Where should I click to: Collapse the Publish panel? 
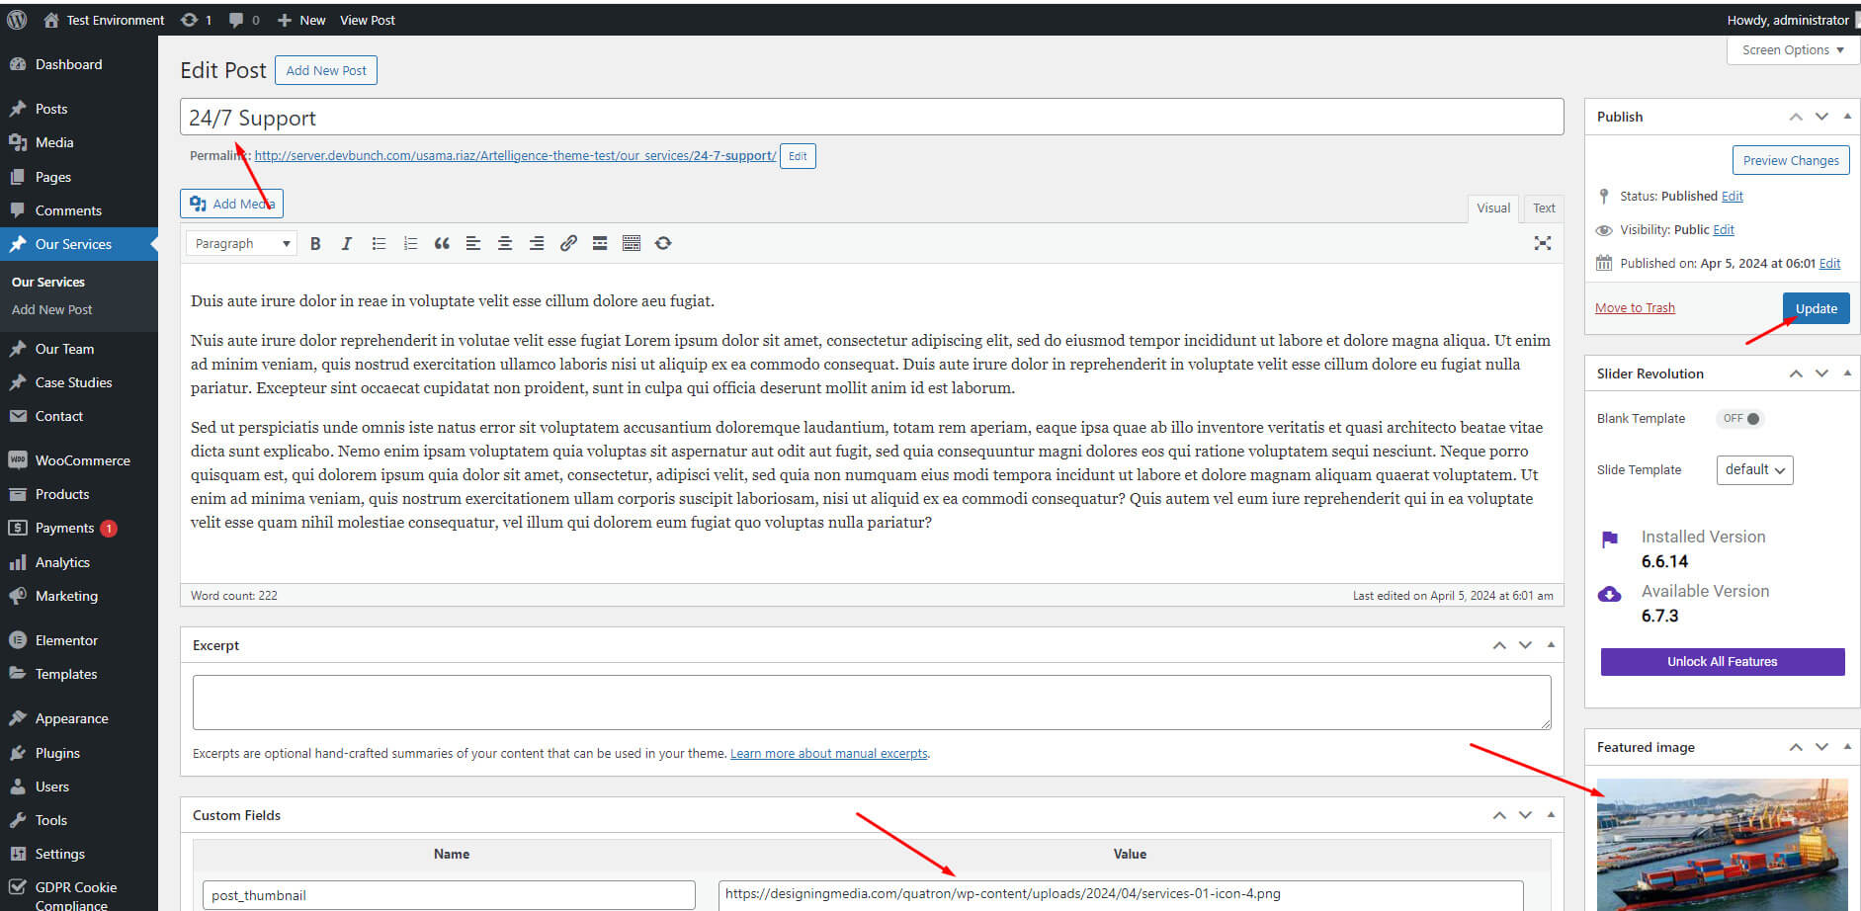1847,117
